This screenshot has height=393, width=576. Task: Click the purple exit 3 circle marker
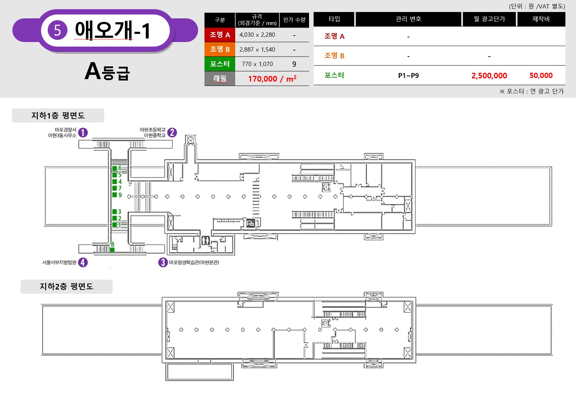pos(163,262)
